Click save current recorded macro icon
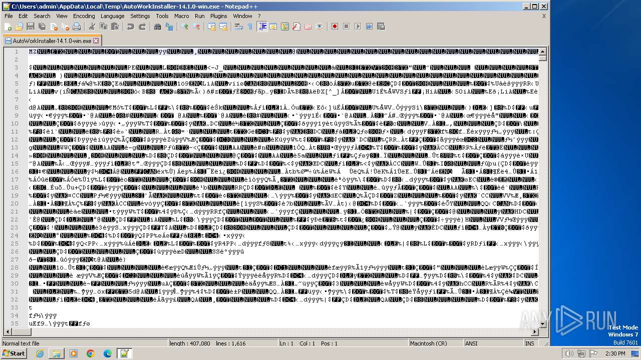This screenshot has width=641, height=360. pyautogui.click(x=381, y=26)
